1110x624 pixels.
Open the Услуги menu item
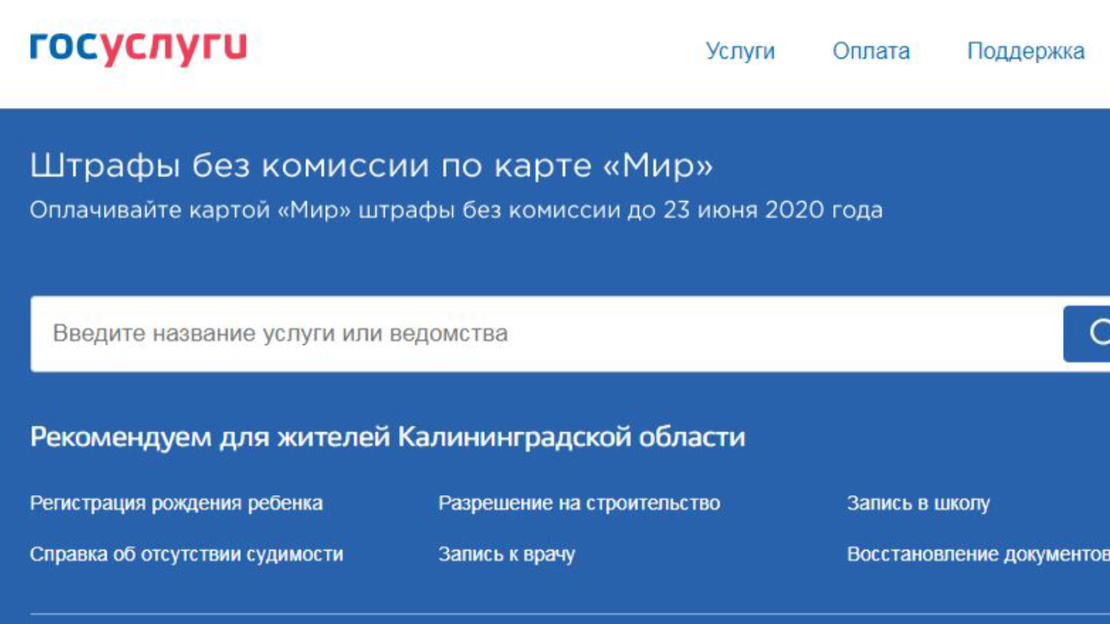740,51
